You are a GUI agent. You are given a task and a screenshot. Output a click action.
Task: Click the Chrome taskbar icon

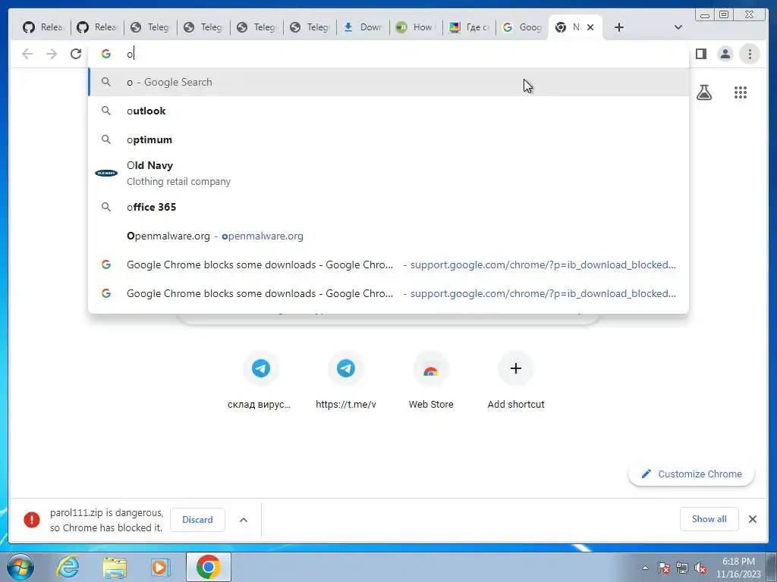point(208,567)
